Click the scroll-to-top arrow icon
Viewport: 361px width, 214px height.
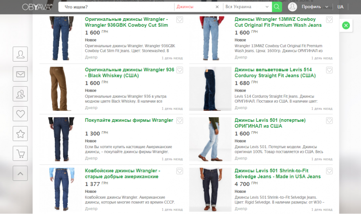pyautogui.click(x=20, y=173)
